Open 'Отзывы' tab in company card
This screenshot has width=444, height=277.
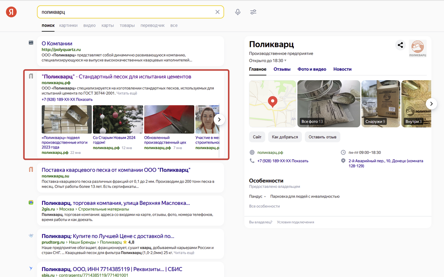click(x=282, y=69)
